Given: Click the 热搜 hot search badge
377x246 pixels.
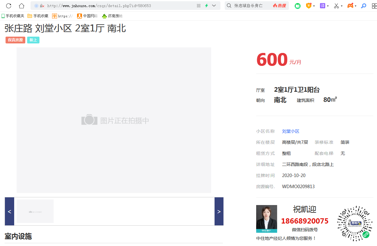Looking at the screenshot, I should pos(279,6).
